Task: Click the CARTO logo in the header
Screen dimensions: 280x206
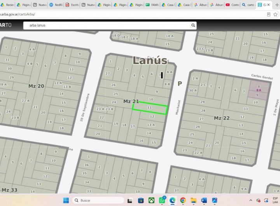Action: tap(6, 25)
